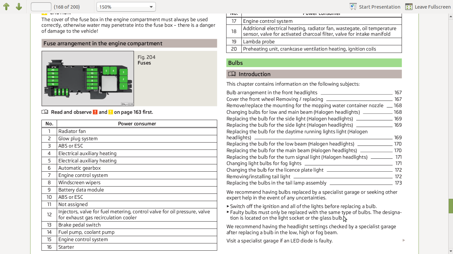Click the Fig. 204 fuse box image

click(x=88, y=78)
